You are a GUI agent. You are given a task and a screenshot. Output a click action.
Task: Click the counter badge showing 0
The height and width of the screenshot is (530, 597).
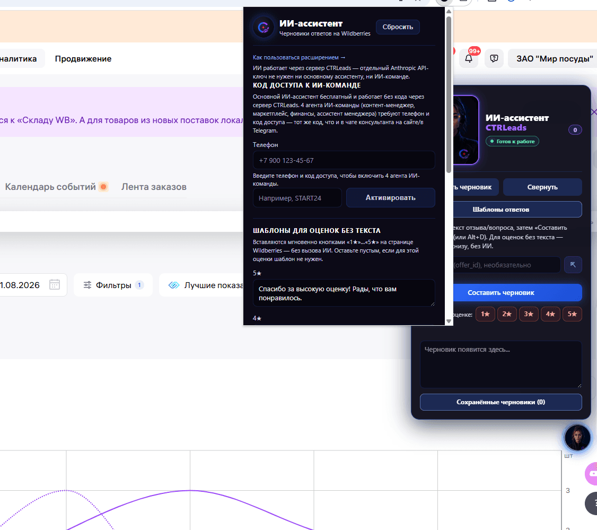pyautogui.click(x=575, y=130)
